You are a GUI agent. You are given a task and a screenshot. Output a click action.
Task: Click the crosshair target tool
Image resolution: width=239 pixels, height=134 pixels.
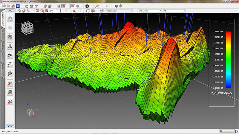(x=57, y=11)
